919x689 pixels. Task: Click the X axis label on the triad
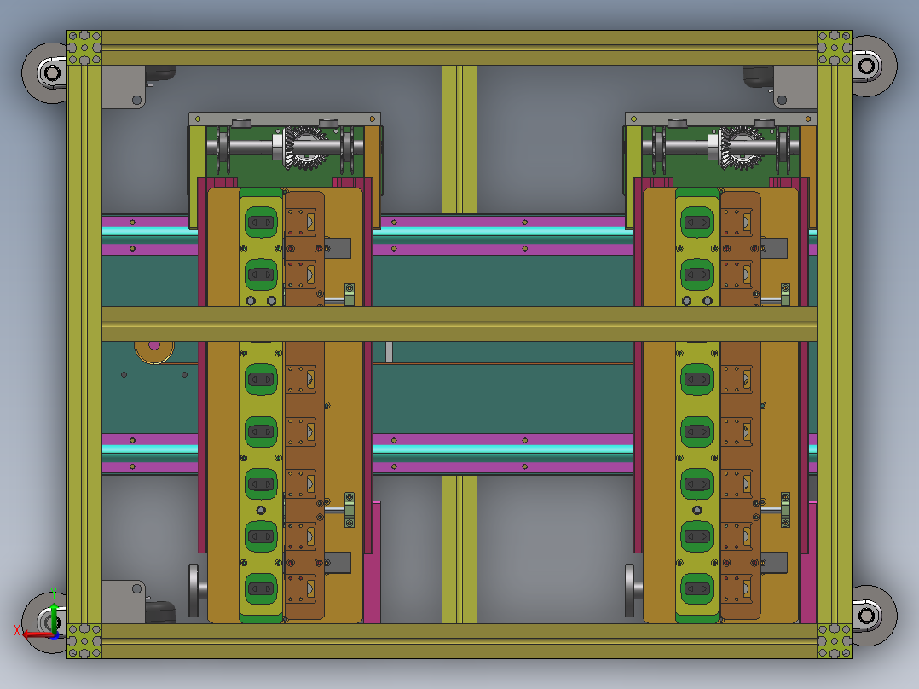pyautogui.click(x=17, y=631)
